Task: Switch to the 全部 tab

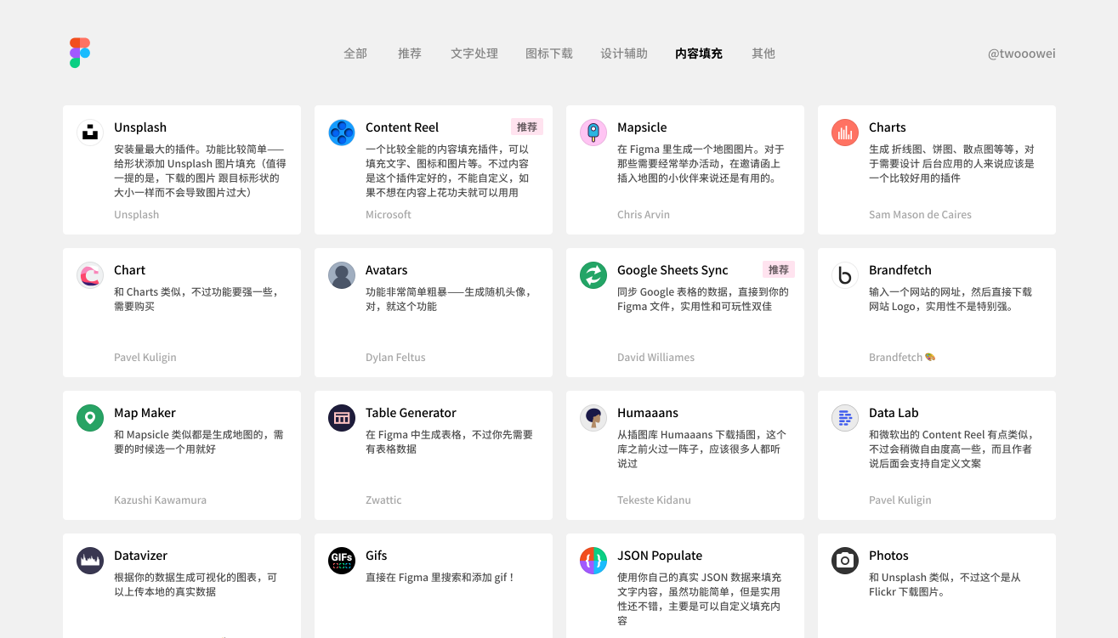Action: coord(355,54)
